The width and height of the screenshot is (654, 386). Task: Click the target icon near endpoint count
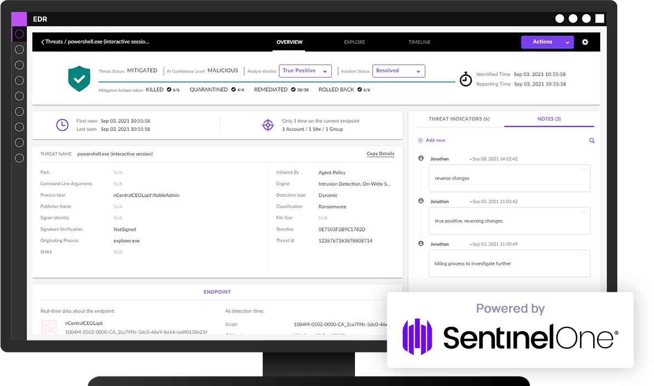(268, 124)
